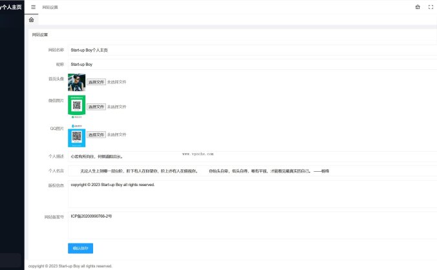Image resolution: width=437 pixels, height=270 pixels.
Task: Choose file for QQ image
Action: [x=96, y=135]
